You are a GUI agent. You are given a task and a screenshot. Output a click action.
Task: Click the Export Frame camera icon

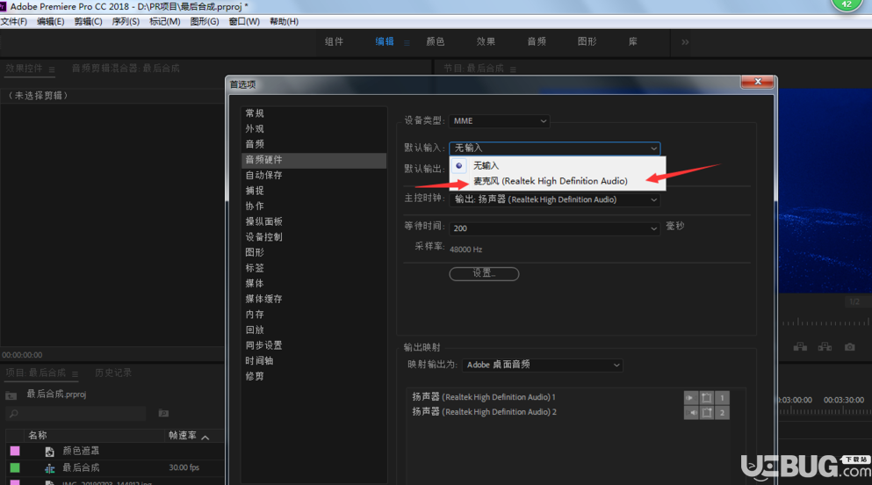coord(850,347)
